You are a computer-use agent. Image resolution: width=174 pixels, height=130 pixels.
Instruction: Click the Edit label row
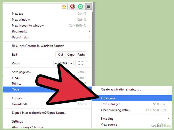coord(15,55)
